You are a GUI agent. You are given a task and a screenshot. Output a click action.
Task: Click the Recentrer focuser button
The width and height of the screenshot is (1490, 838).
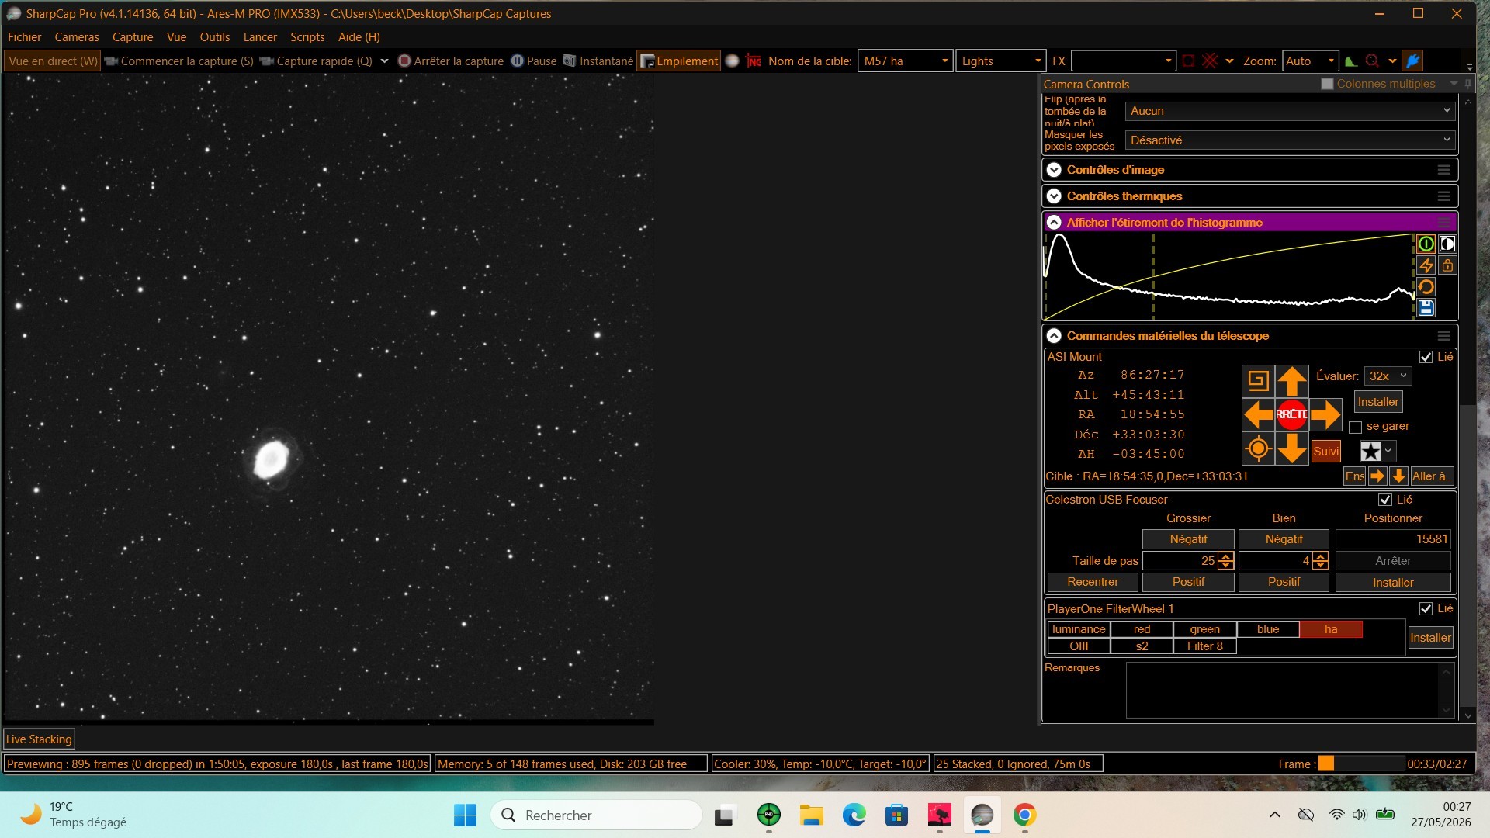pos(1093,582)
